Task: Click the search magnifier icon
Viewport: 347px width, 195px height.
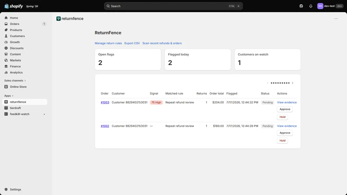Action: (108, 6)
